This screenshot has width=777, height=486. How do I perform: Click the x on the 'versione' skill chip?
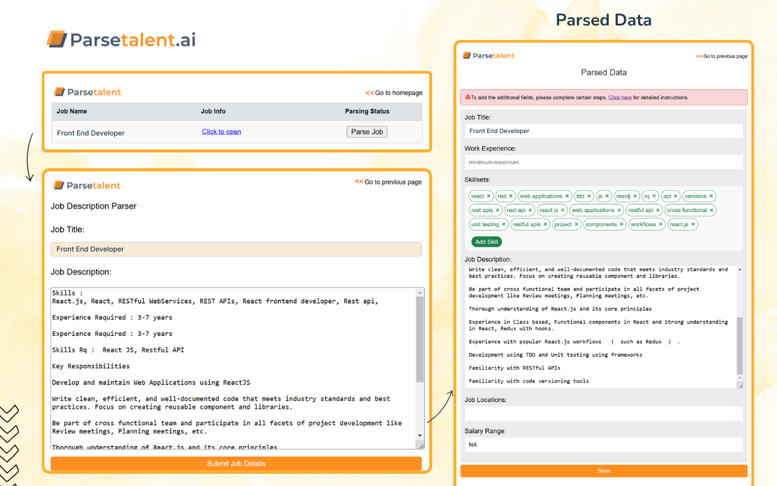[711, 196]
